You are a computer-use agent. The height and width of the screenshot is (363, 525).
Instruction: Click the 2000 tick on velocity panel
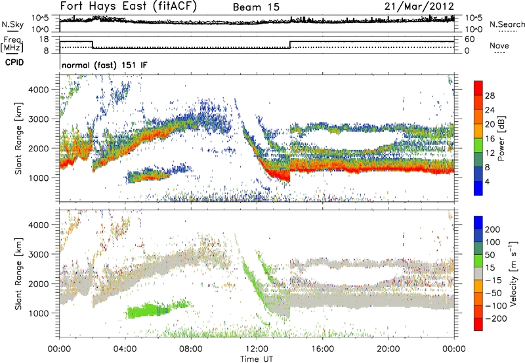point(38,284)
